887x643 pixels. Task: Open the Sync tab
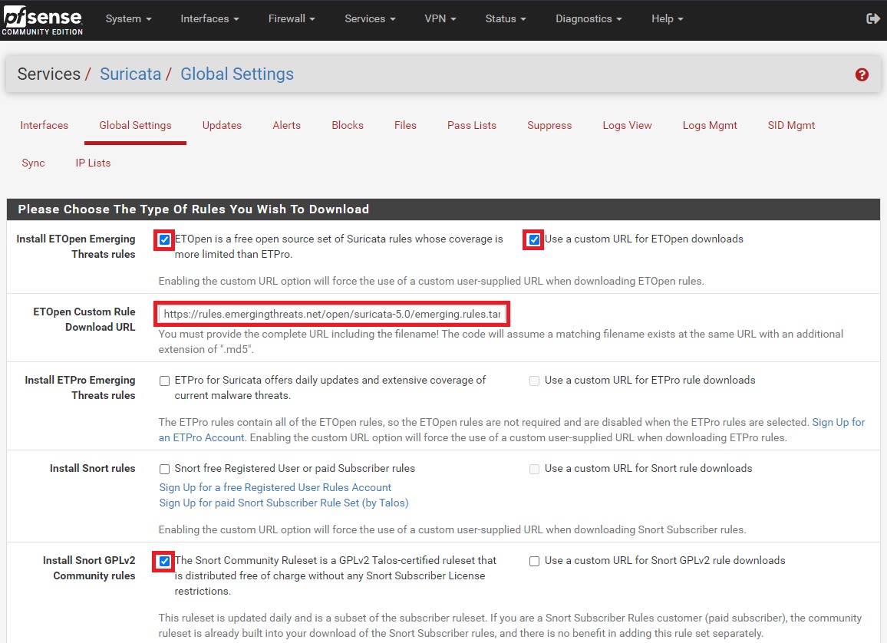tap(33, 163)
